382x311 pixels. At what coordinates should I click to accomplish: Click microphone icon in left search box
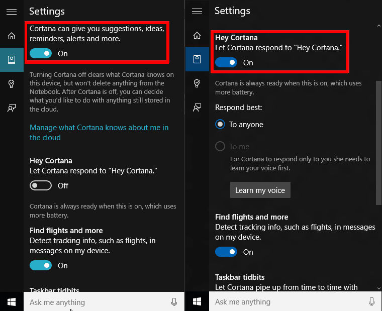[174, 302]
